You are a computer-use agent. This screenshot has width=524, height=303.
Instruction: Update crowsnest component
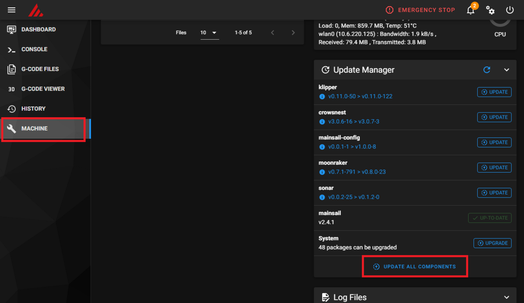click(494, 117)
